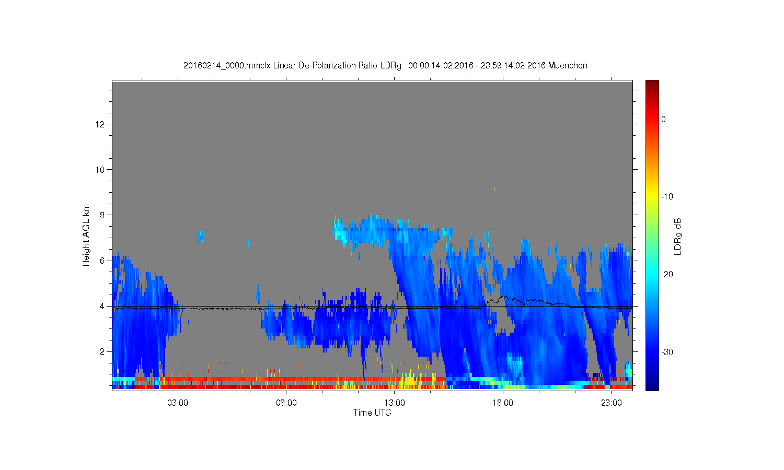
Task: Click the colorbar value -20
Action: click(x=667, y=275)
